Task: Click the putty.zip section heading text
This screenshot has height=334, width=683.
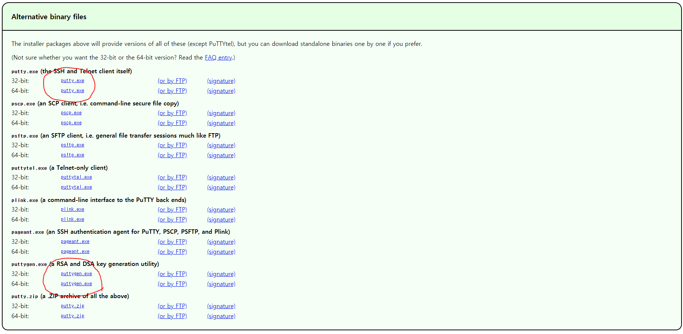Action: [70, 296]
